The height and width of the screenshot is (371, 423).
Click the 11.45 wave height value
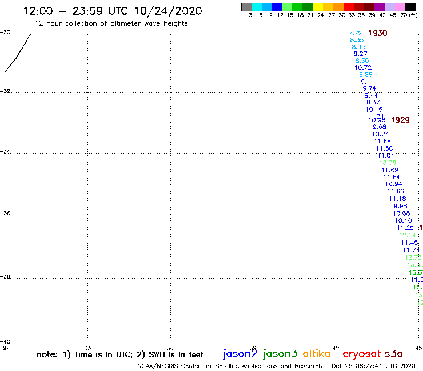click(x=409, y=243)
